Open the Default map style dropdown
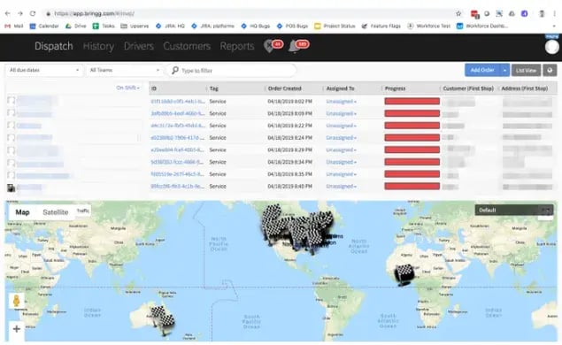This screenshot has height=345, width=562. 514,210
